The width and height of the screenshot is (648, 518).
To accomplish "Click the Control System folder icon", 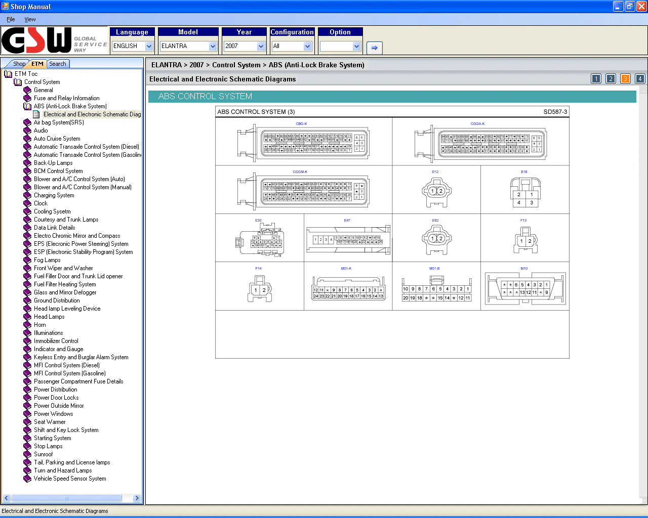I will (18, 82).
